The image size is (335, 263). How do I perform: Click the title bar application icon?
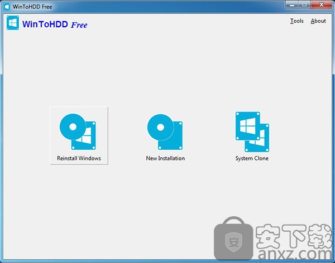[x=7, y=7]
